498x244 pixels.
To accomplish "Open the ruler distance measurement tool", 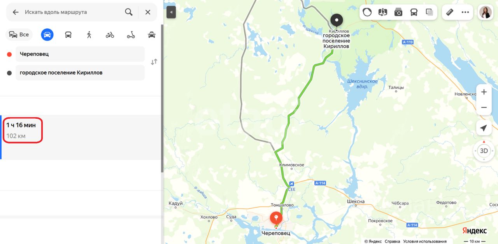I will [450, 12].
